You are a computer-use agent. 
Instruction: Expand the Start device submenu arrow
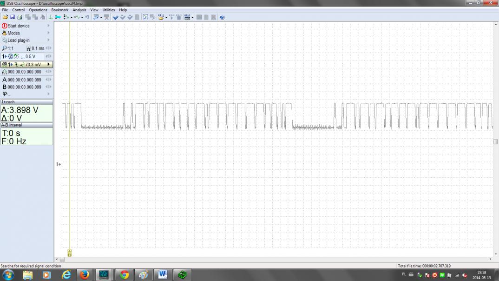pyautogui.click(x=49, y=26)
